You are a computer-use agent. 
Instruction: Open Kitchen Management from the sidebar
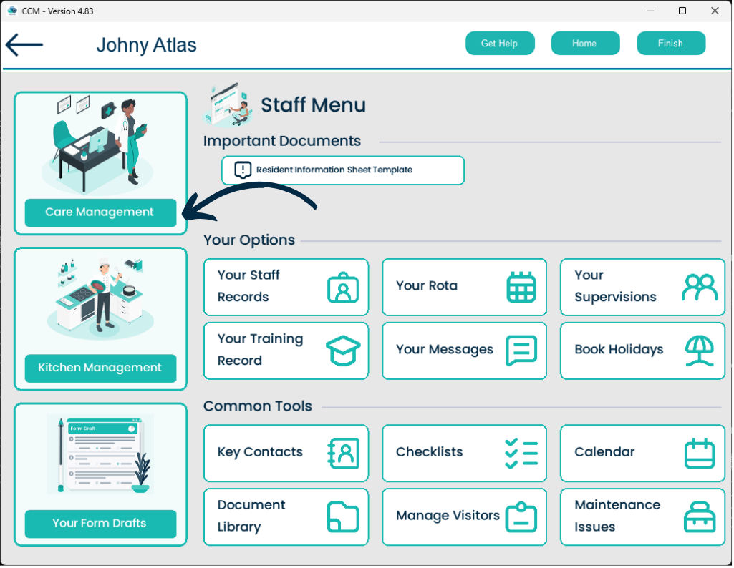100,368
